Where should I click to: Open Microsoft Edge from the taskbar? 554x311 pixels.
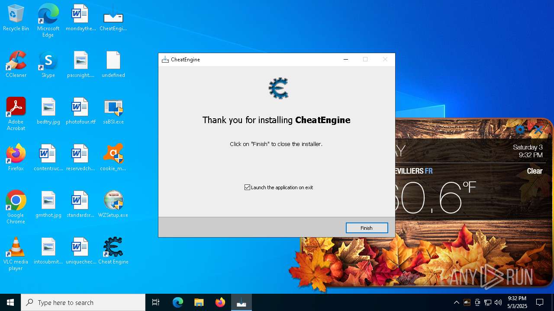click(x=178, y=302)
